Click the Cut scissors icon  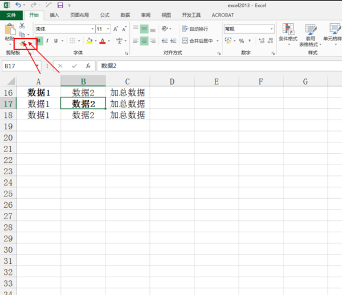click(22, 26)
